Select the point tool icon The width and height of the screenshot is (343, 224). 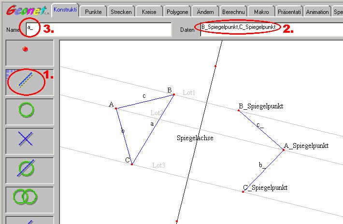click(x=26, y=49)
